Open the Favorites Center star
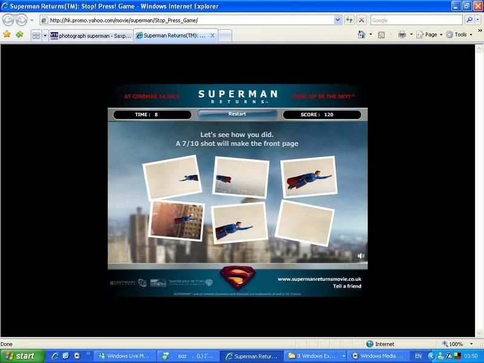Screen dimensions: 484x363 [x=7, y=34]
